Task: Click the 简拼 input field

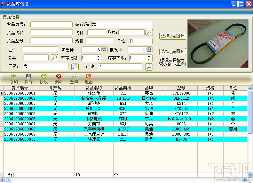Action: [x=97, y=32]
